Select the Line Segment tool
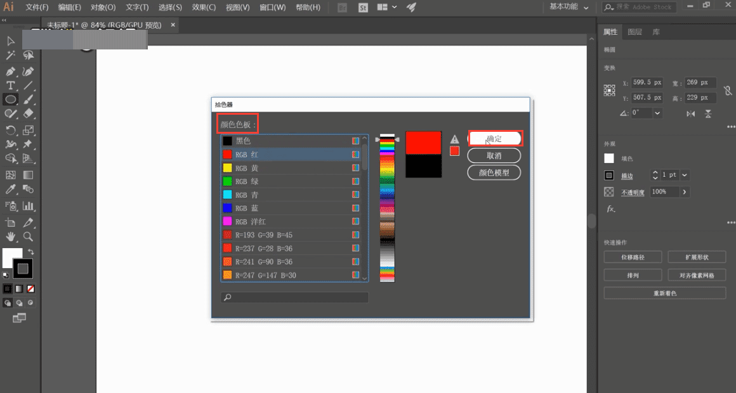 [28, 86]
